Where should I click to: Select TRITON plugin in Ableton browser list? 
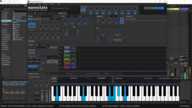pyautogui.click(x=17, y=36)
